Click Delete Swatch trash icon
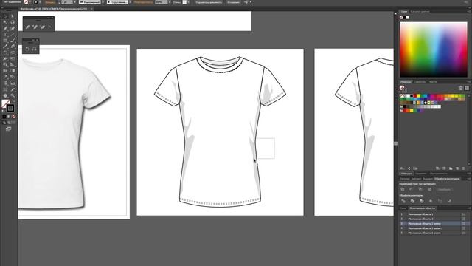 click(464, 168)
